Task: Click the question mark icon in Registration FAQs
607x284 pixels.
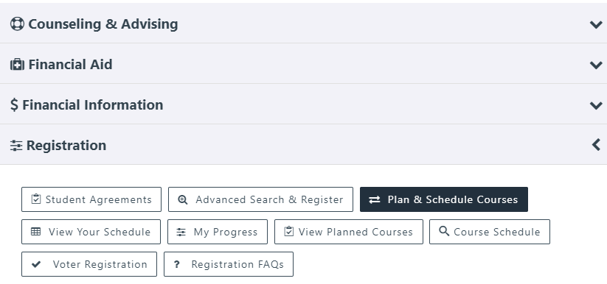Action: [x=176, y=264]
